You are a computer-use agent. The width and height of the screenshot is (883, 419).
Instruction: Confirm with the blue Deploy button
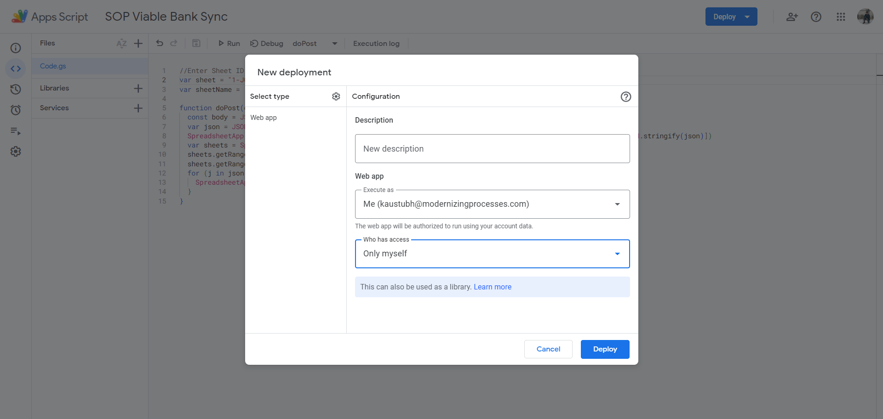pos(605,349)
